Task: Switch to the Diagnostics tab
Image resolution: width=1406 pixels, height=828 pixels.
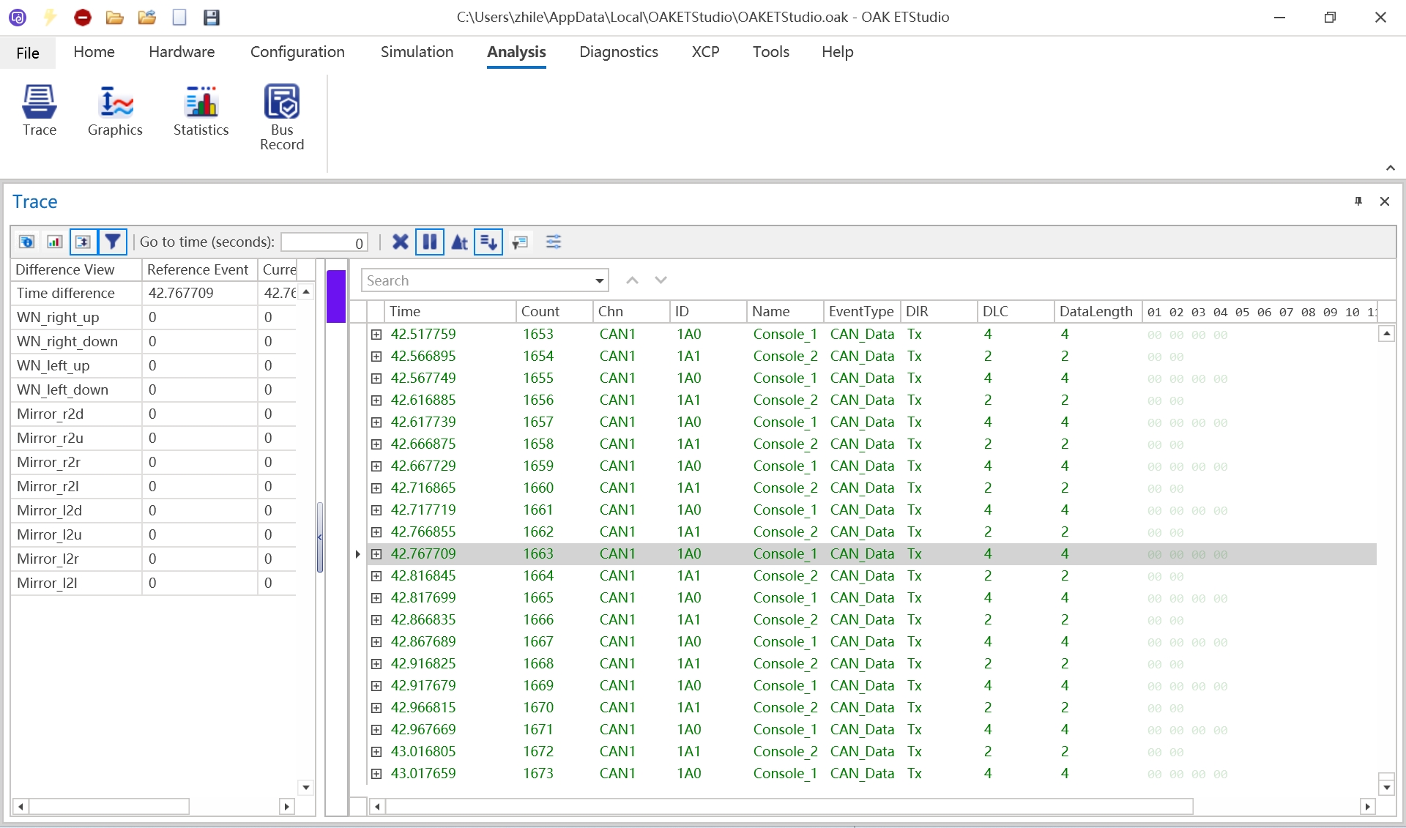Action: pyautogui.click(x=618, y=52)
